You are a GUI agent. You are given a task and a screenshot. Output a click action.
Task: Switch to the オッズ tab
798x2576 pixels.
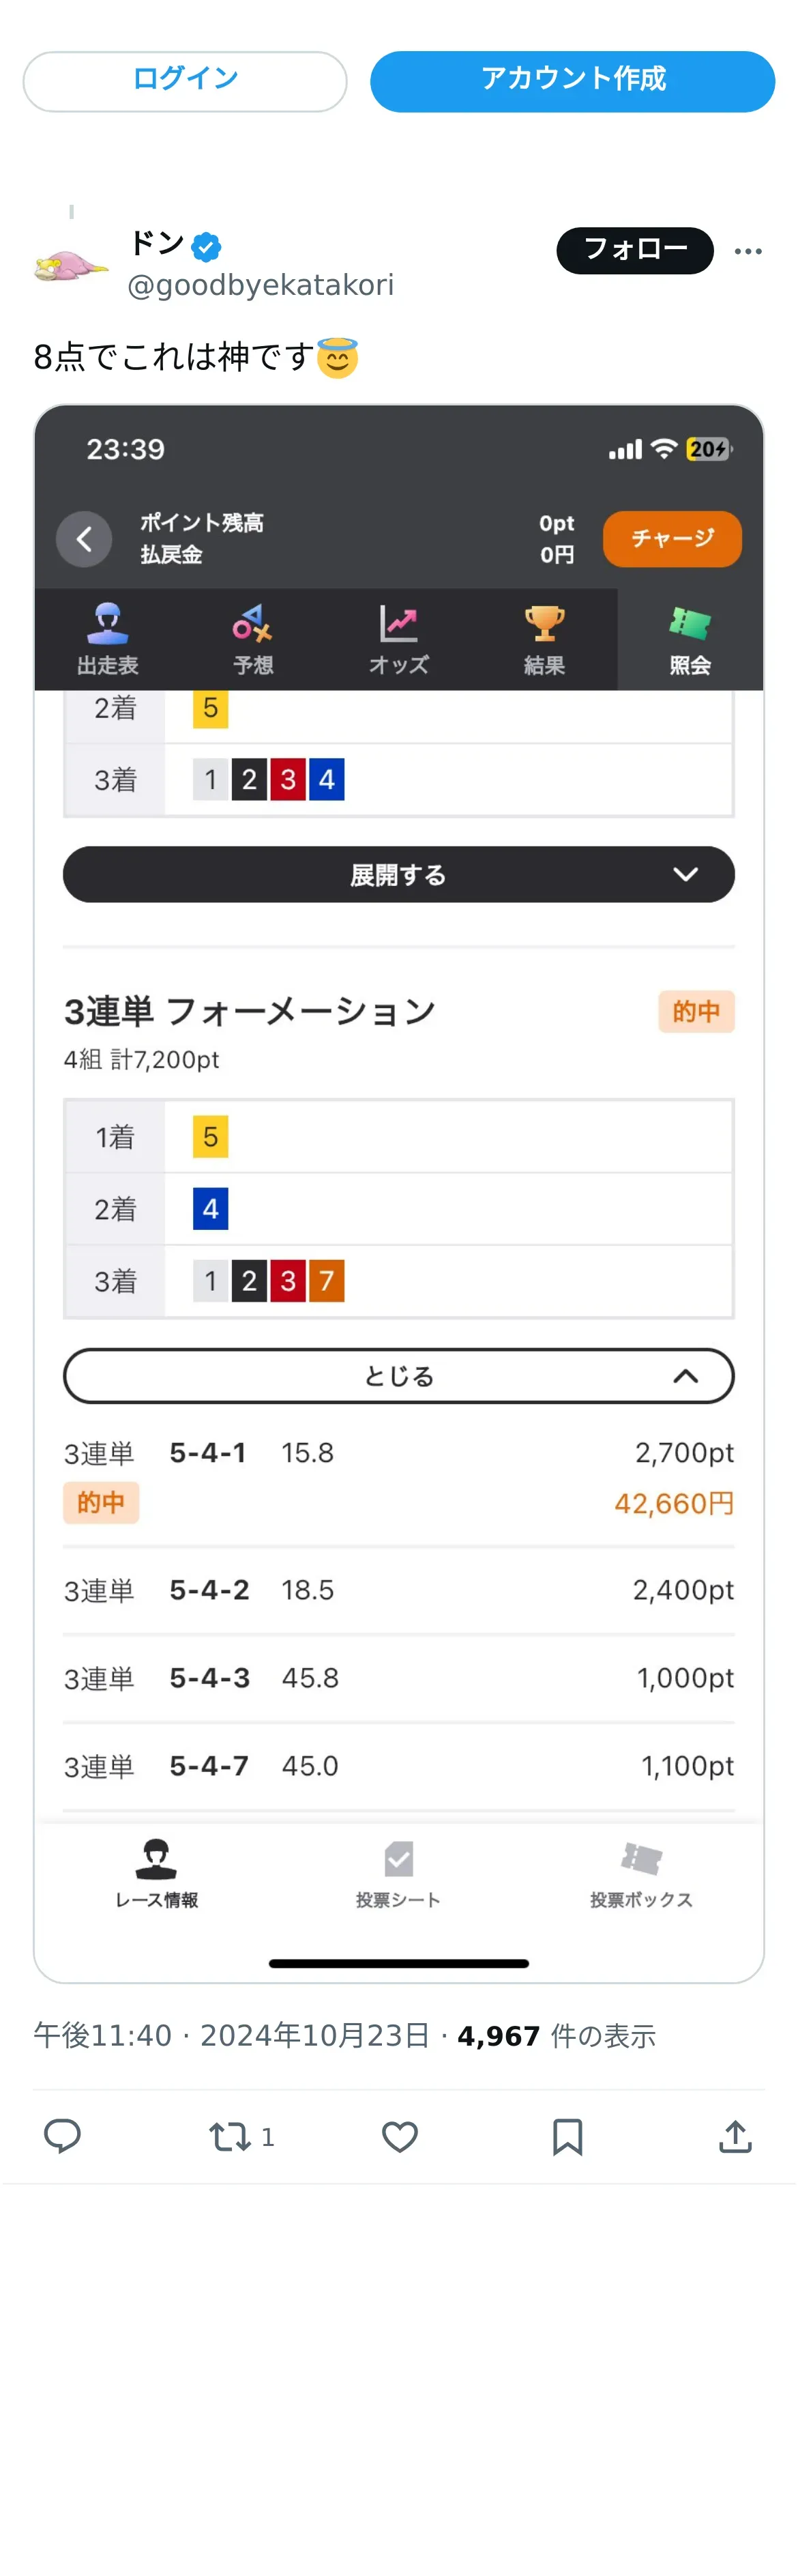click(x=398, y=639)
